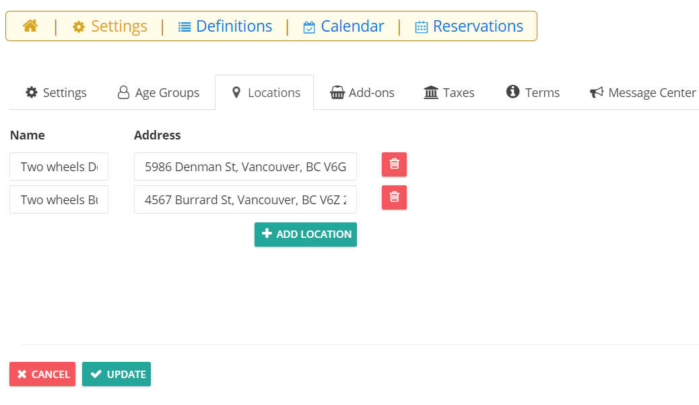Go to the home icon
Screen dimensions: 699x405
point(30,26)
